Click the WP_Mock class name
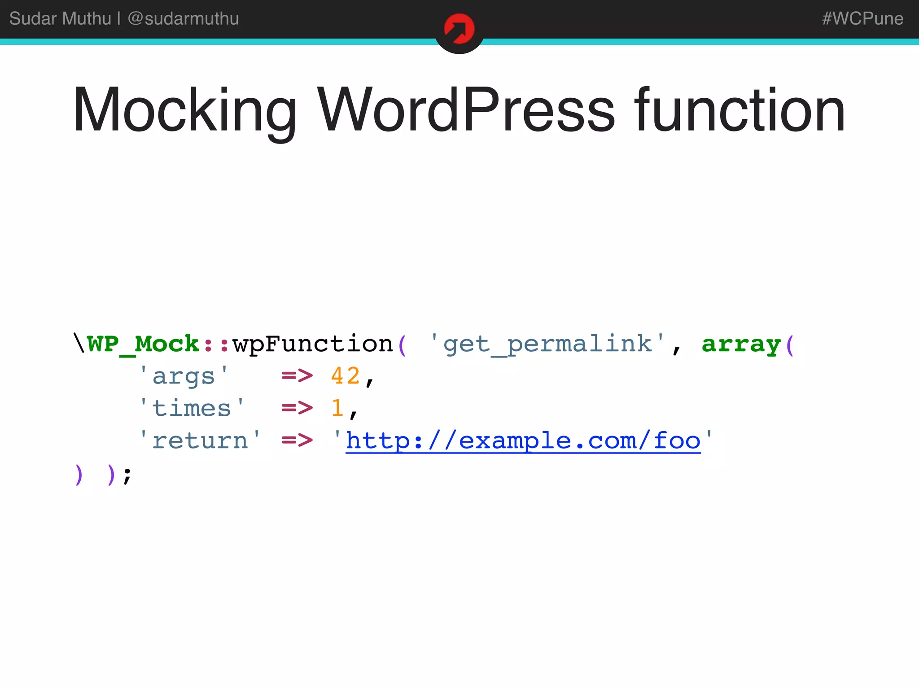 [143, 344]
